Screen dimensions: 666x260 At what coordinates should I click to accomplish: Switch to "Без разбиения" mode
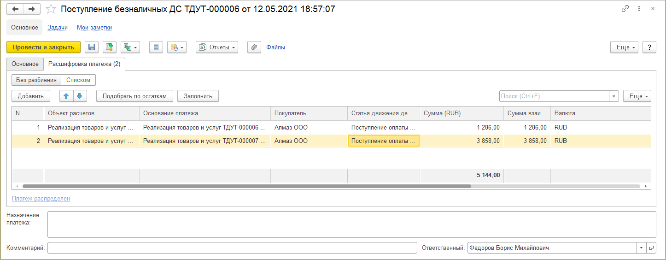(36, 80)
